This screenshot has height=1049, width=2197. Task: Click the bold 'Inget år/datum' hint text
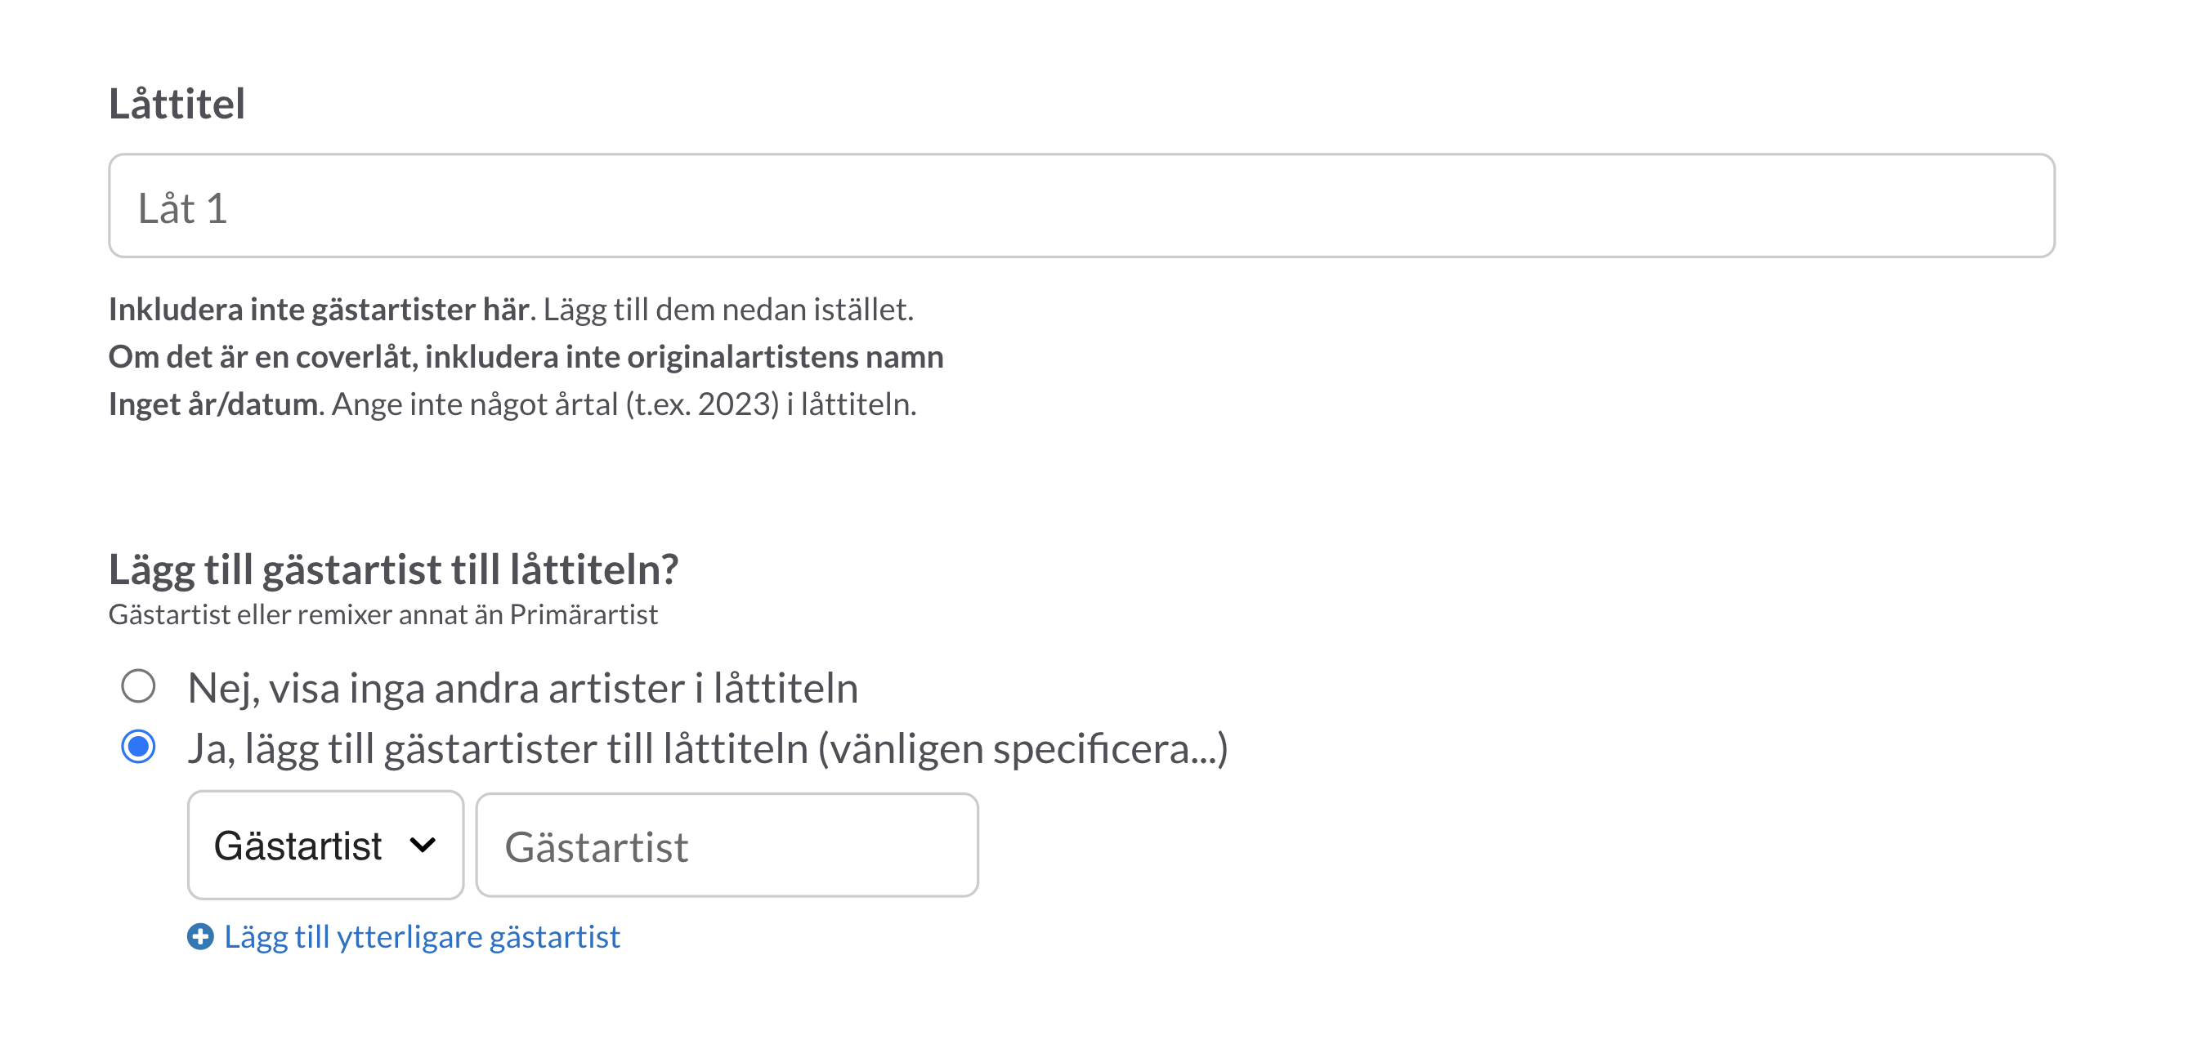(214, 404)
